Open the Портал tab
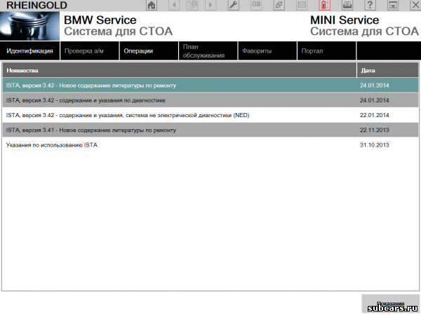This screenshot has height=315, width=421. tap(327, 51)
